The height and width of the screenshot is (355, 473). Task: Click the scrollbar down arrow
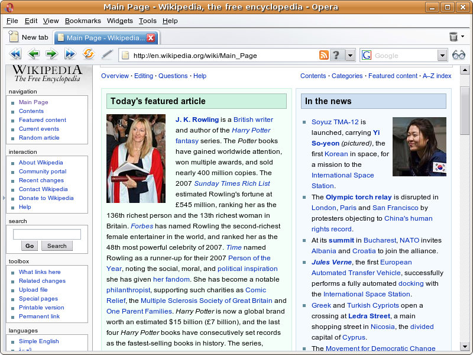click(465, 346)
